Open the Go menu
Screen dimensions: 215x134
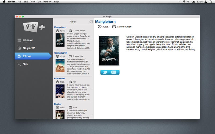pos(39,2)
